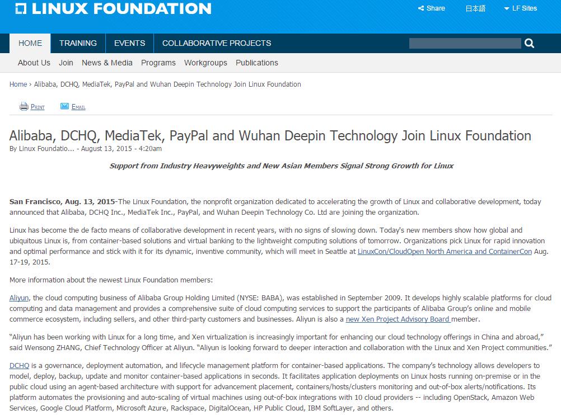
Task: Click the Share icon in header
Action: (421, 8)
